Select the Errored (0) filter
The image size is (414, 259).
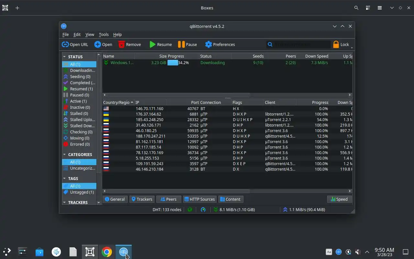click(x=79, y=144)
